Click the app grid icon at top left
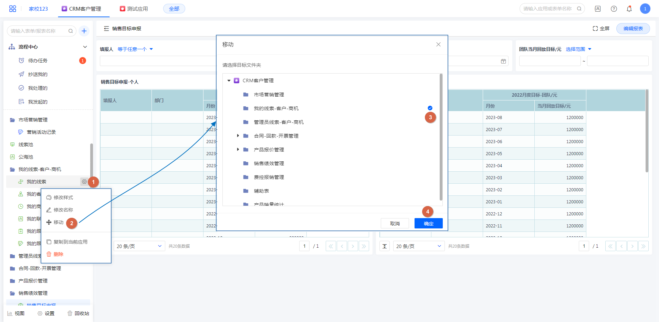 (x=13, y=9)
